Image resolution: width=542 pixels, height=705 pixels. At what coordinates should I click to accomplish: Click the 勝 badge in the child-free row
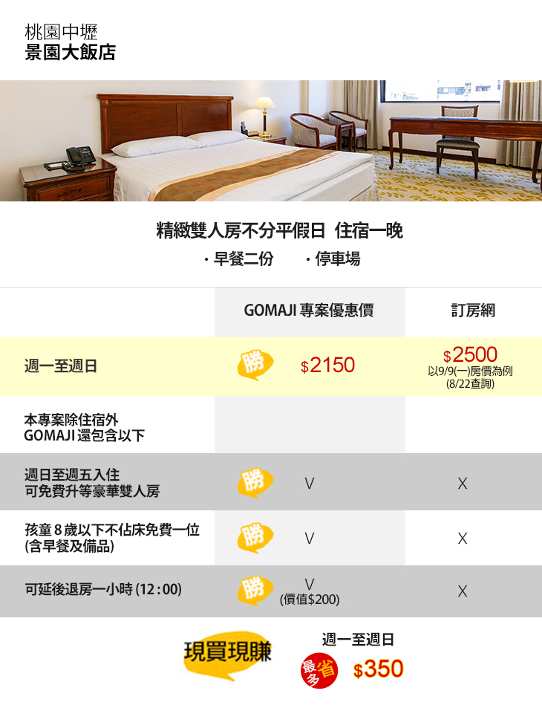click(x=255, y=537)
